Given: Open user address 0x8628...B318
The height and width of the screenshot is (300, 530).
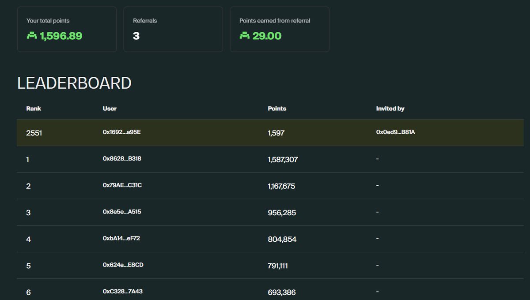Looking at the screenshot, I should 122,158.
